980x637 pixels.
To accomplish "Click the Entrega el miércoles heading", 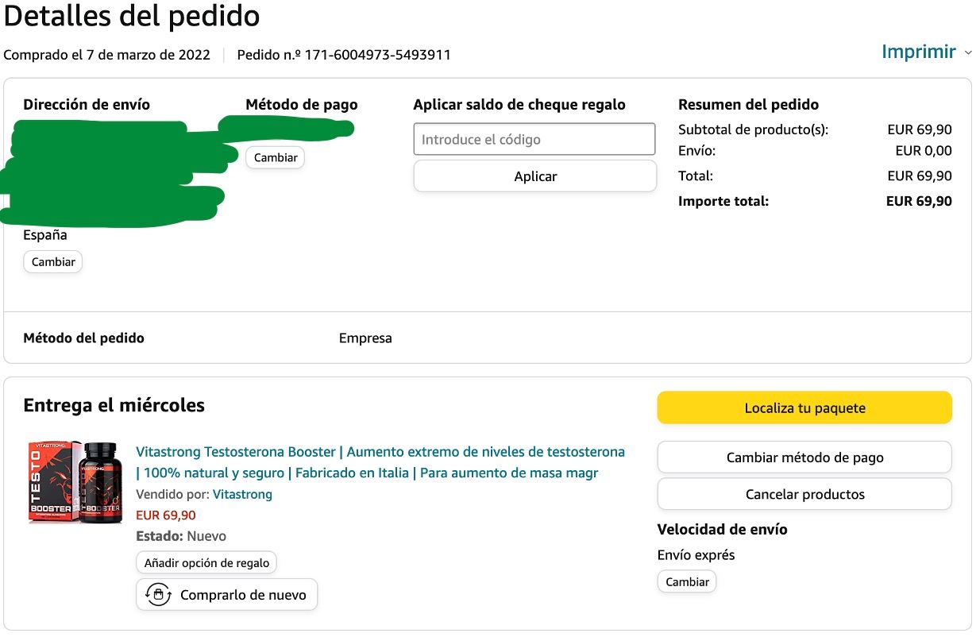I will 114,405.
